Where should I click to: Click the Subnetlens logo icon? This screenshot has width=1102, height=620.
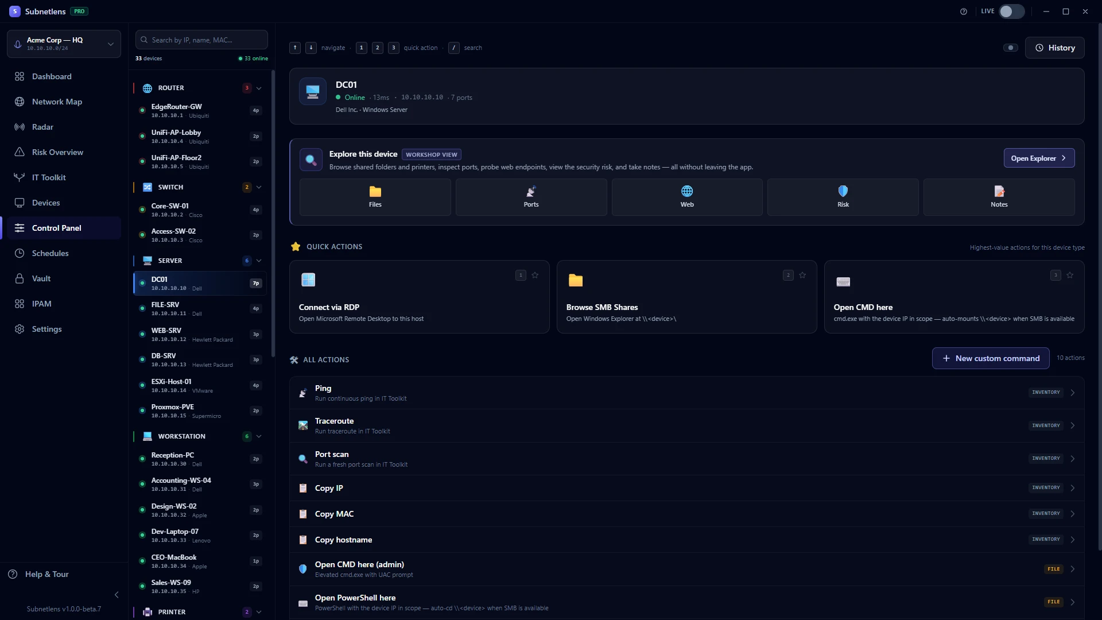pos(15,11)
